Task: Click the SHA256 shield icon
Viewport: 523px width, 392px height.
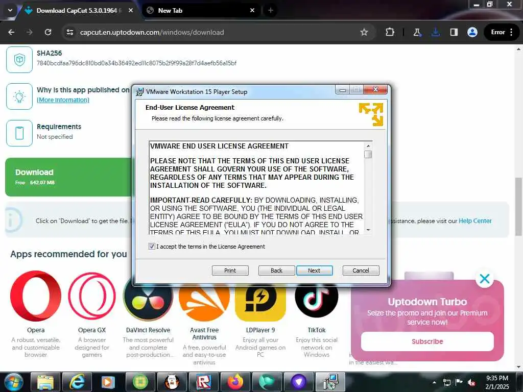Action: tap(19, 60)
